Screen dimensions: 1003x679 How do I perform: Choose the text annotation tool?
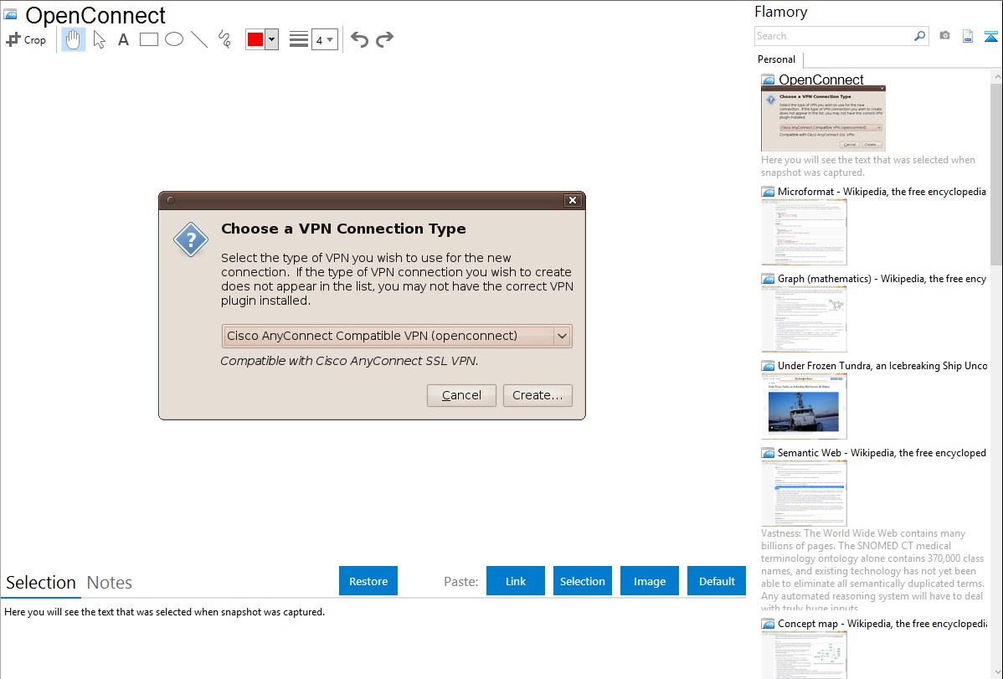click(123, 39)
